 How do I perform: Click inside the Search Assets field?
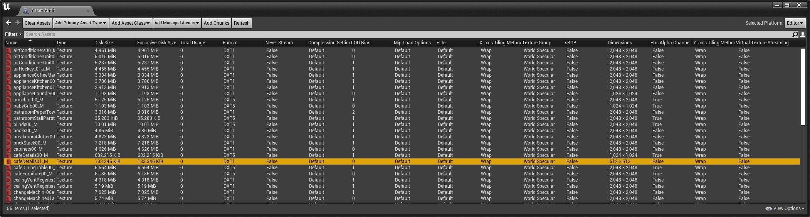(407, 34)
